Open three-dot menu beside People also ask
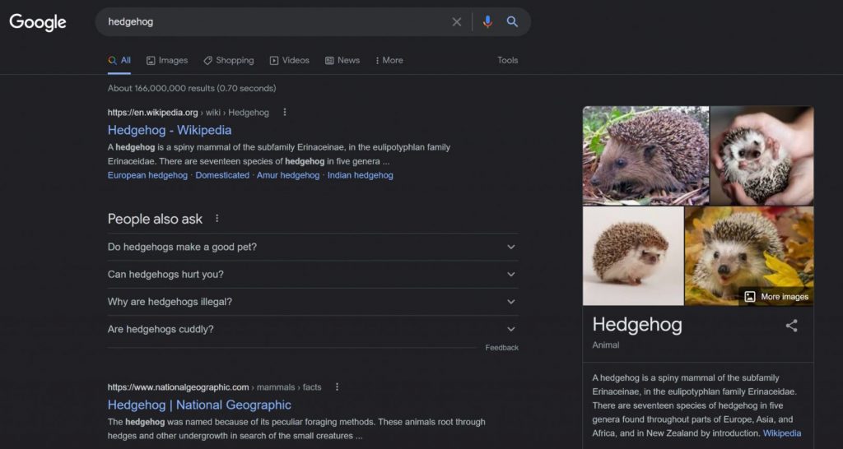This screenshot has width=843, height=449. 217,219
